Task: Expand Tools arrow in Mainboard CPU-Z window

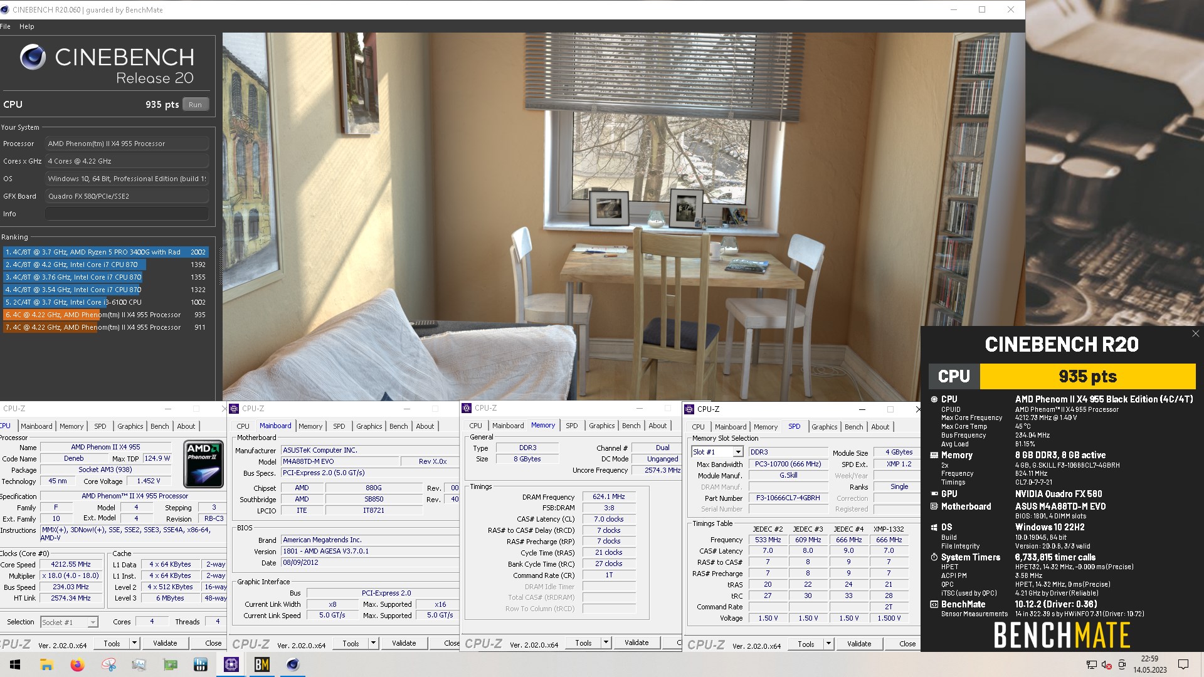Action: click(373, 643)
